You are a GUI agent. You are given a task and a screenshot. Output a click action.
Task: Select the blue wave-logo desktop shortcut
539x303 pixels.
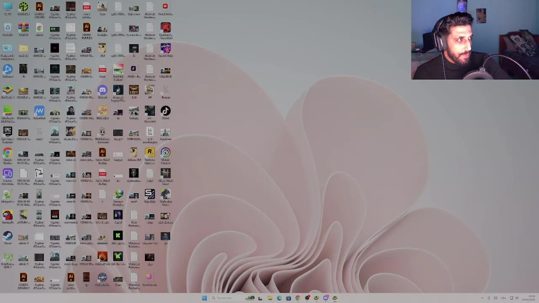[39, 111]
